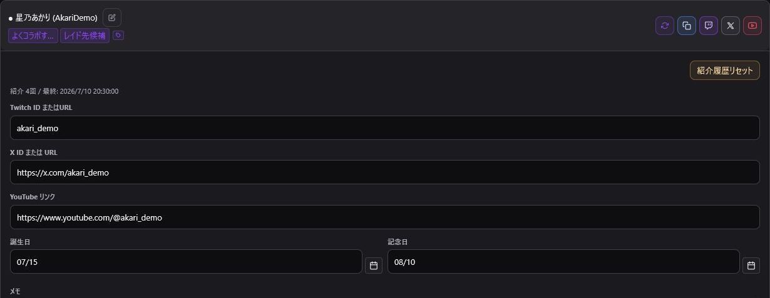The width and height of the screenshot is (770, 298).
Task: Click the 紹介 4回 history text
Action: [64, 91]
